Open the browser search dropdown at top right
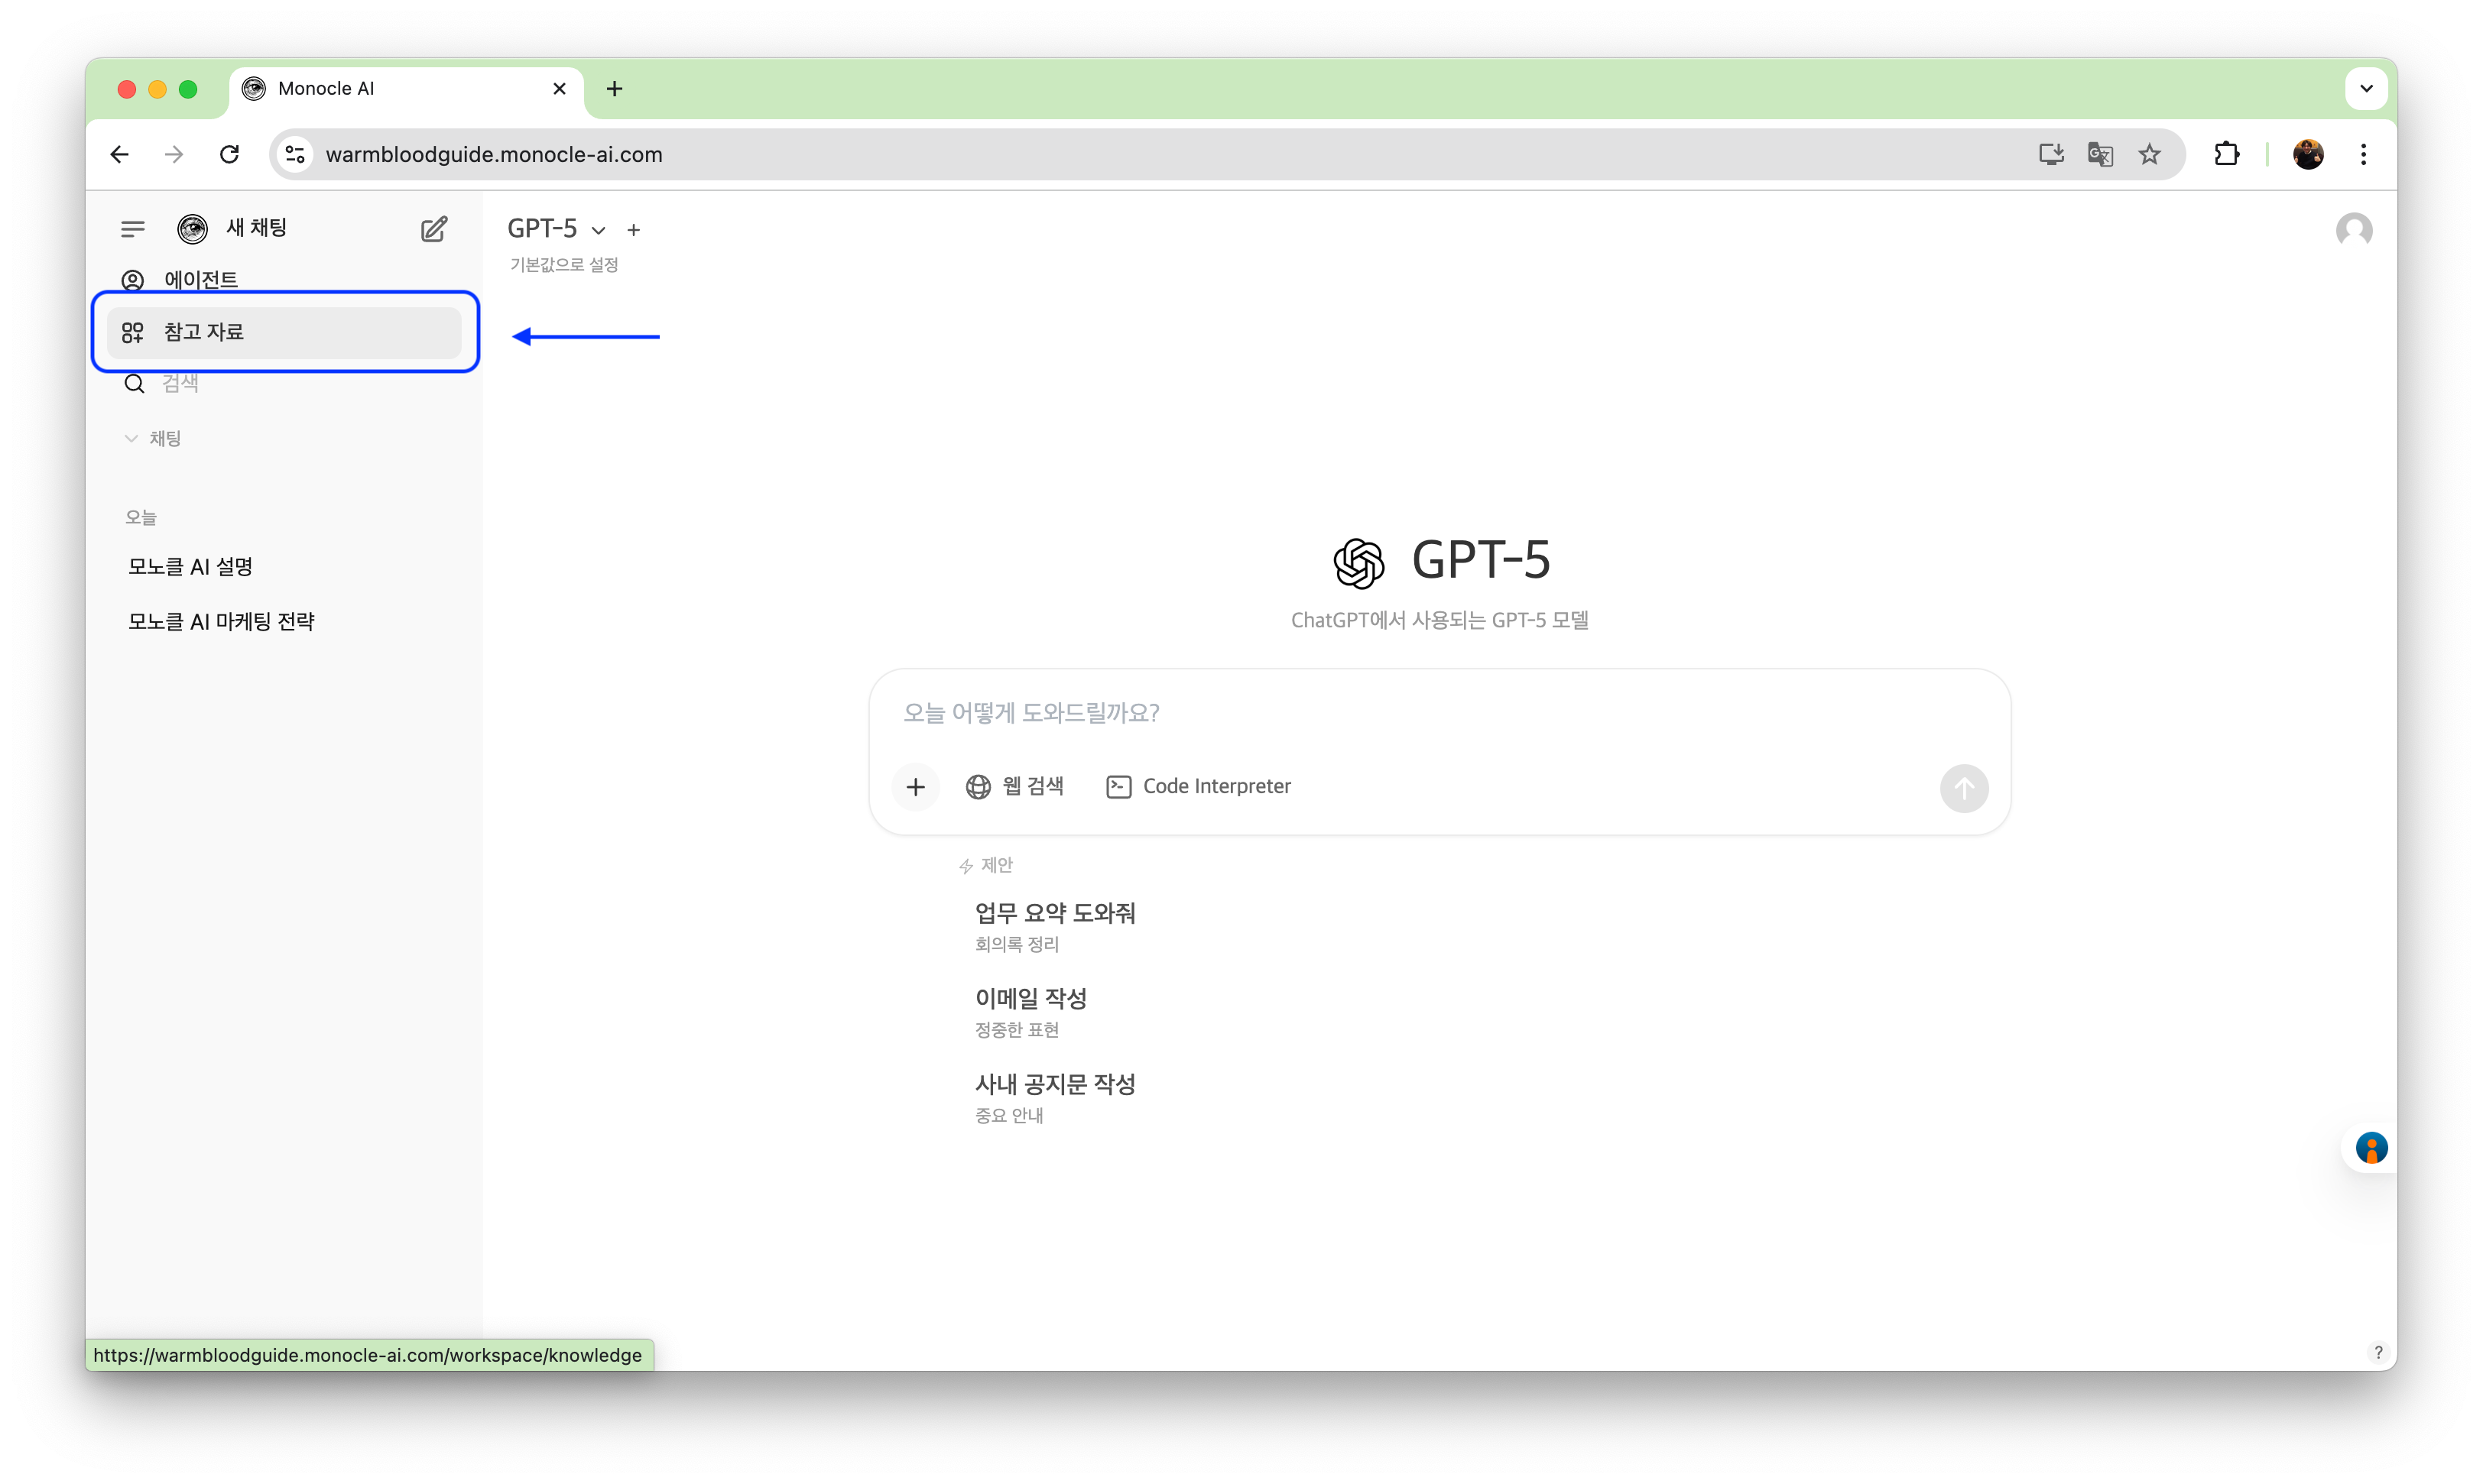The image size is (2483, 1484). click(2366, 88)
